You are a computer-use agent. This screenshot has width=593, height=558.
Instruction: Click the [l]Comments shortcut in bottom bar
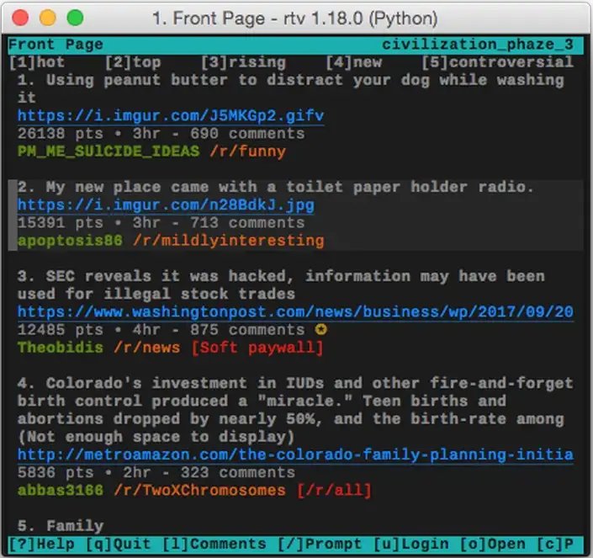tap(214, 544)
